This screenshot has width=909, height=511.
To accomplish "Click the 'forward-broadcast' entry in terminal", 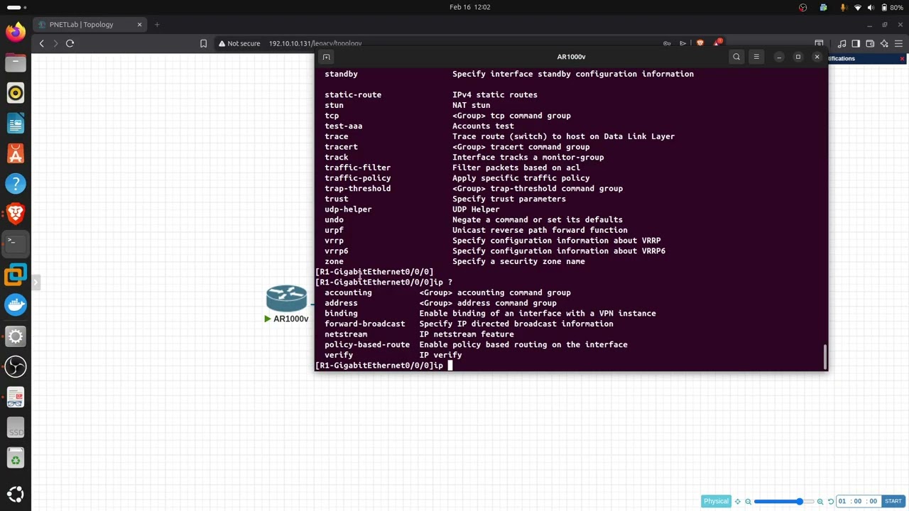I will tap(365, 324).
